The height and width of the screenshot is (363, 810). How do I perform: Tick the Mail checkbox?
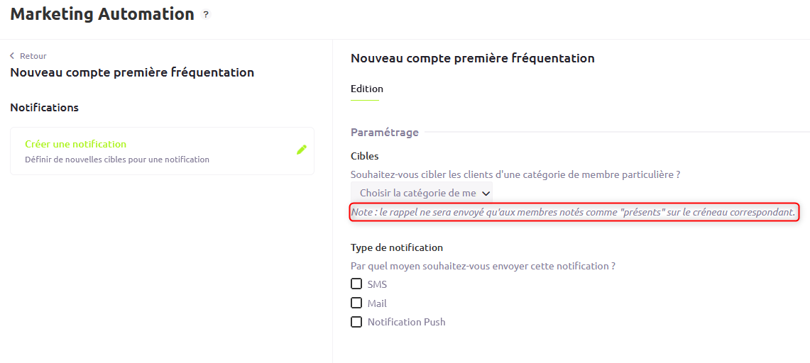356,303
